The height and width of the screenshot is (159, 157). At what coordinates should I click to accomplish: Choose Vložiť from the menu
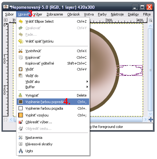53,69
